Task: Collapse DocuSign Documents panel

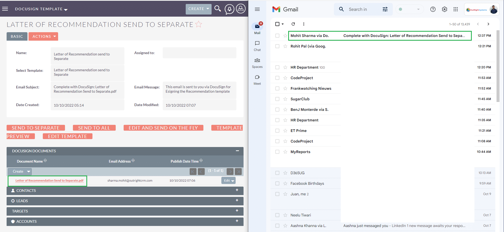Action: coord(237,151)
